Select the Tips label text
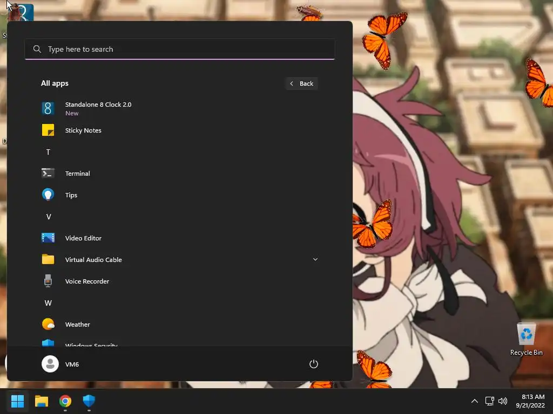Screen dimensions: 553x414 [71, 195]
